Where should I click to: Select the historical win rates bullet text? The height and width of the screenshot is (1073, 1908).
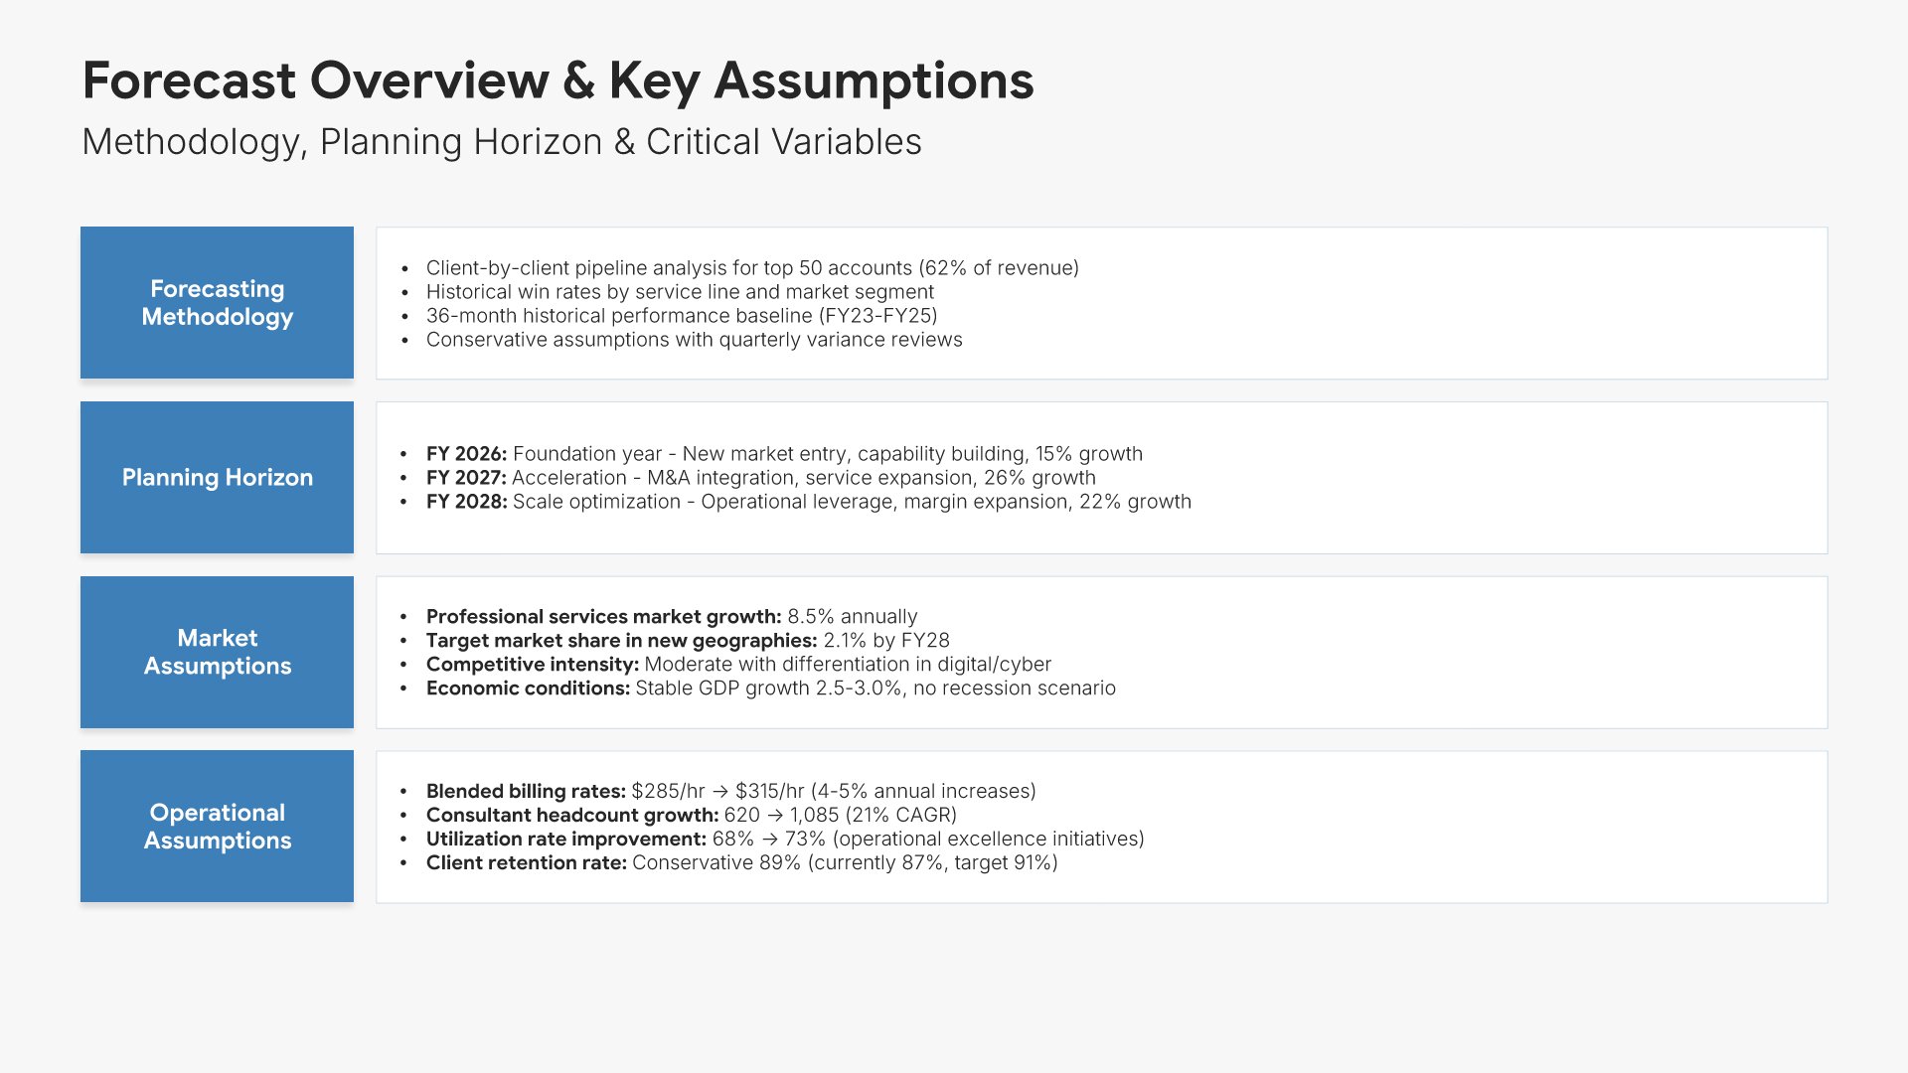pos(680,292)
